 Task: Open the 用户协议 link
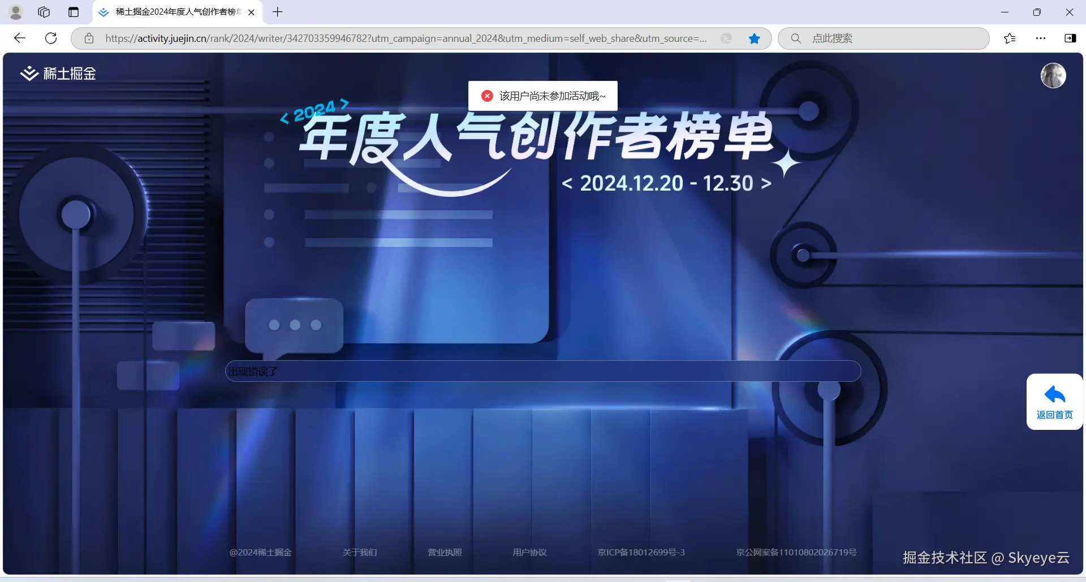click(x=529, y=552)
